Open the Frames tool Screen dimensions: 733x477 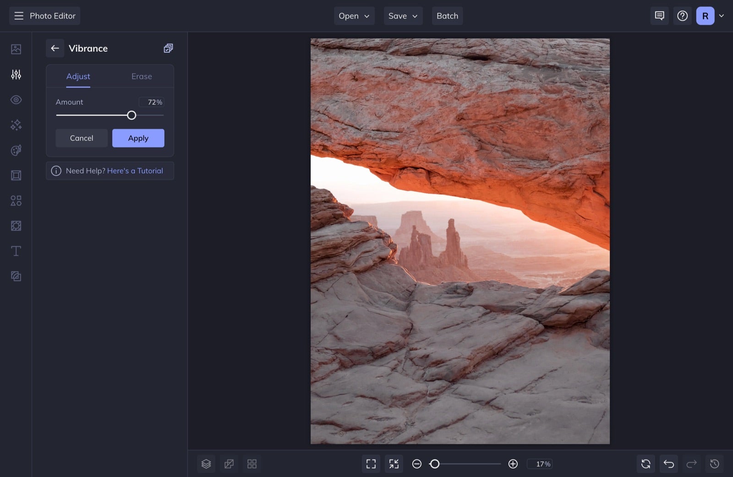point(16,175)
